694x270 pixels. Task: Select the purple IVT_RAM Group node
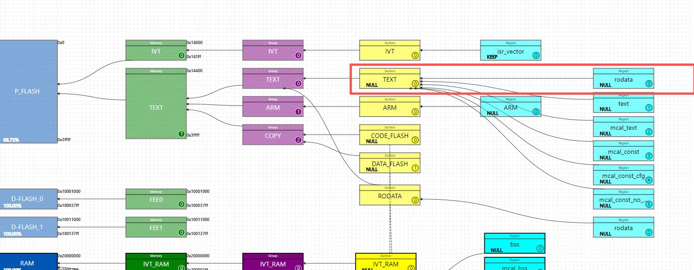pos(273,262)
